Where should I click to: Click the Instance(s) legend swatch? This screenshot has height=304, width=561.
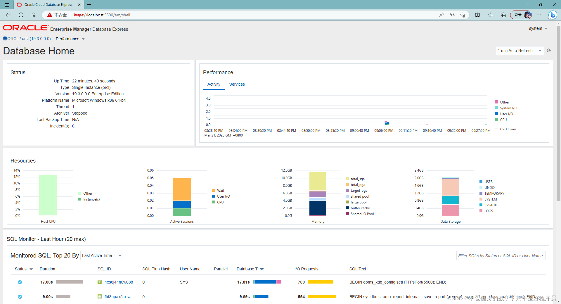80,199
